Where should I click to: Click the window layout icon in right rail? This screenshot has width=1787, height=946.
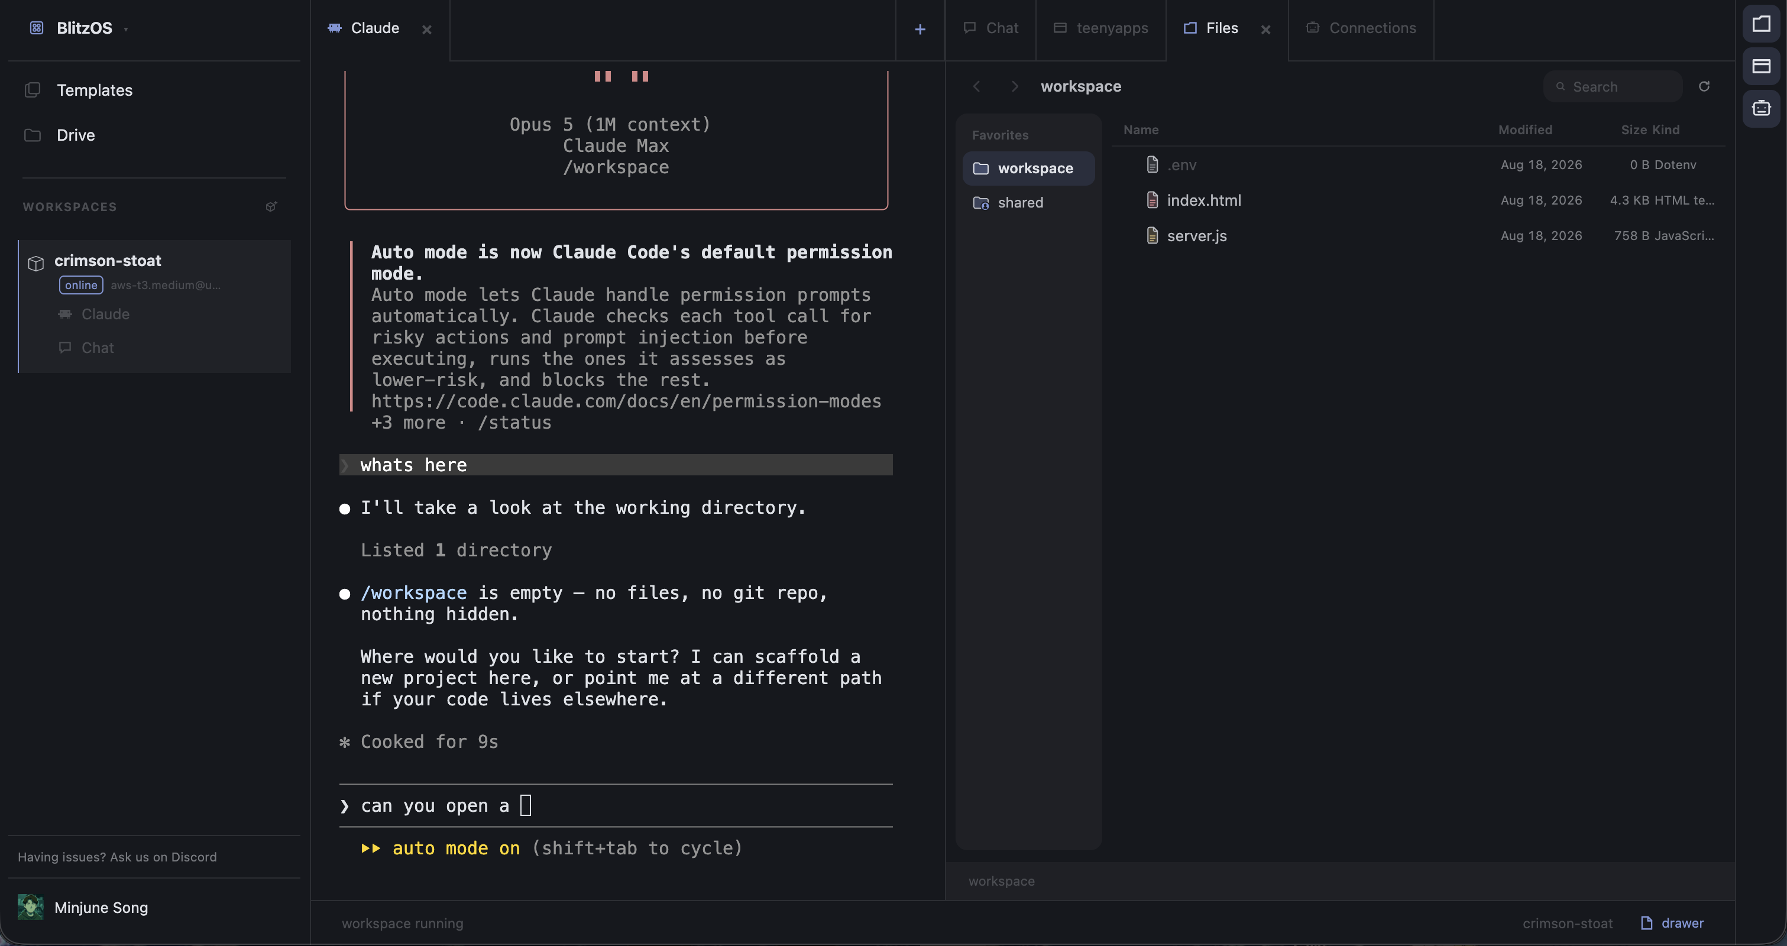1762,66
